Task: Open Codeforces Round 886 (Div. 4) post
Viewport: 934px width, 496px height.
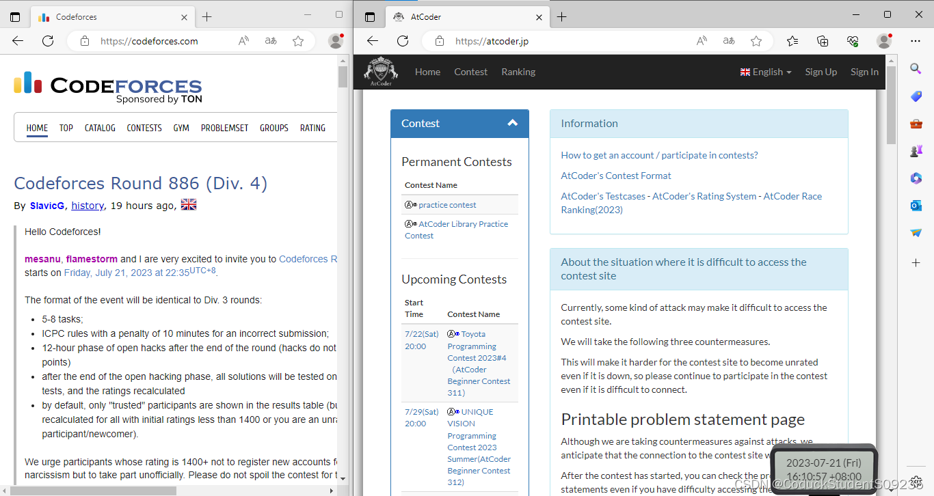Action: click(141, 183)
